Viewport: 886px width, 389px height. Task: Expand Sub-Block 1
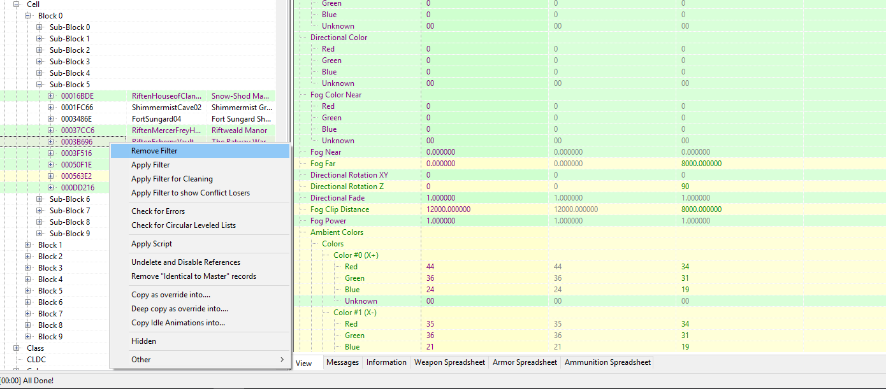click(x=39, y=39)
